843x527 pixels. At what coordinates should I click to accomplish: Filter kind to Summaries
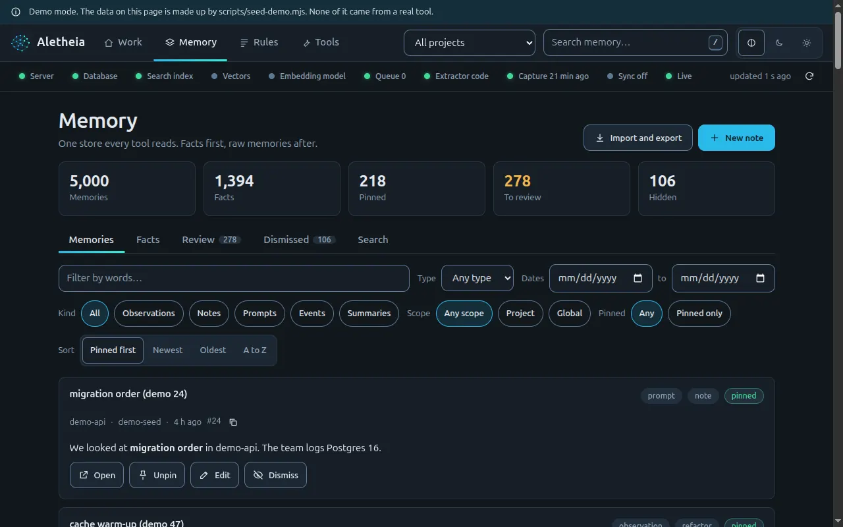369,314
